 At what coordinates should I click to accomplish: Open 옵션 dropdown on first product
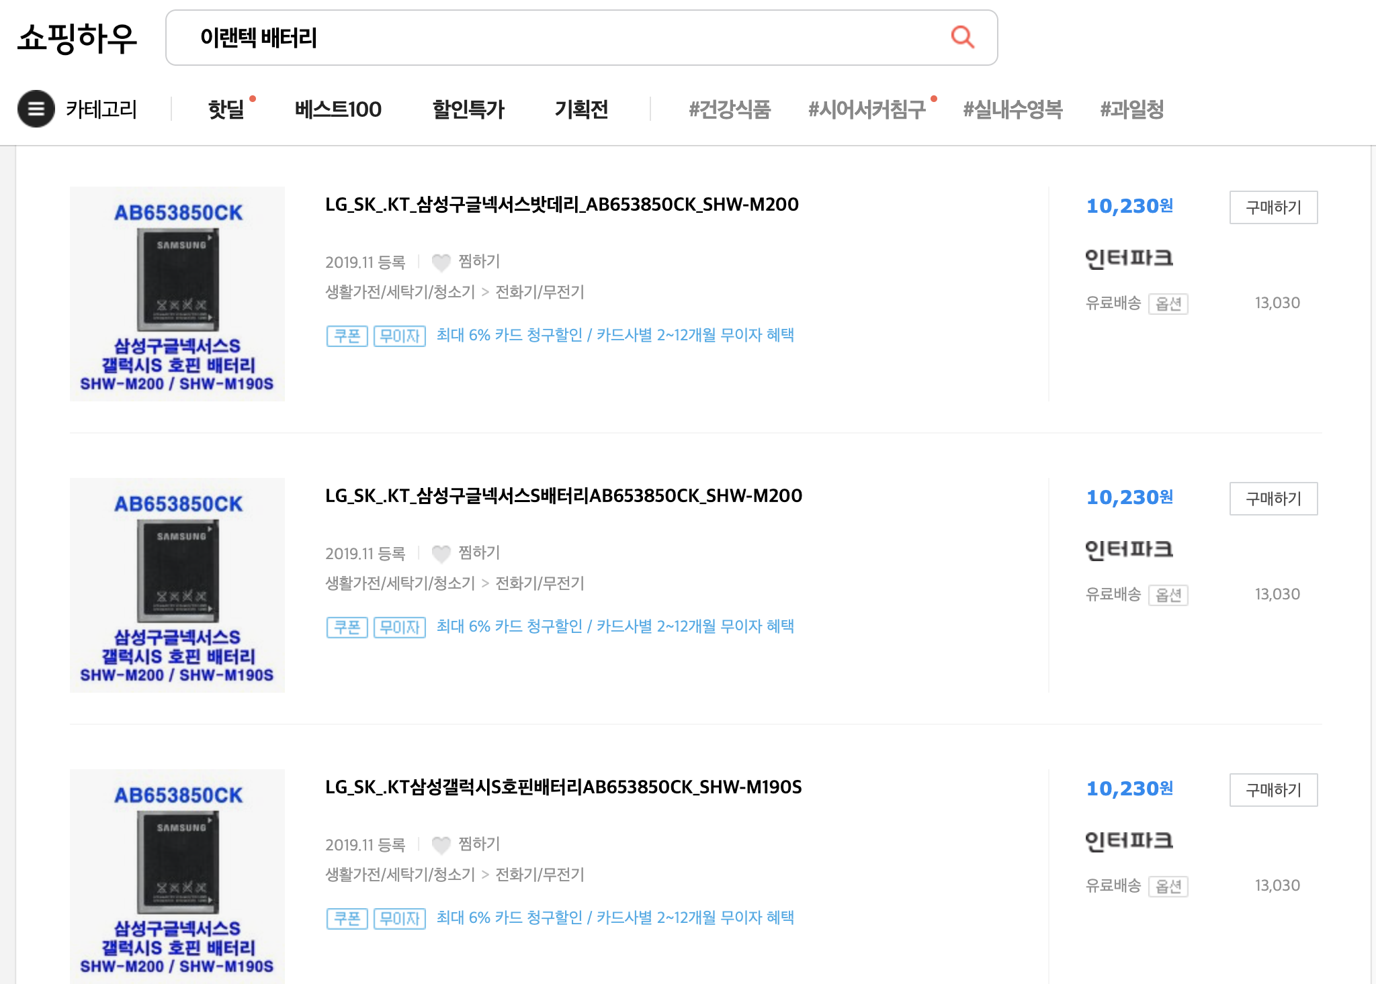point(1168,304)
